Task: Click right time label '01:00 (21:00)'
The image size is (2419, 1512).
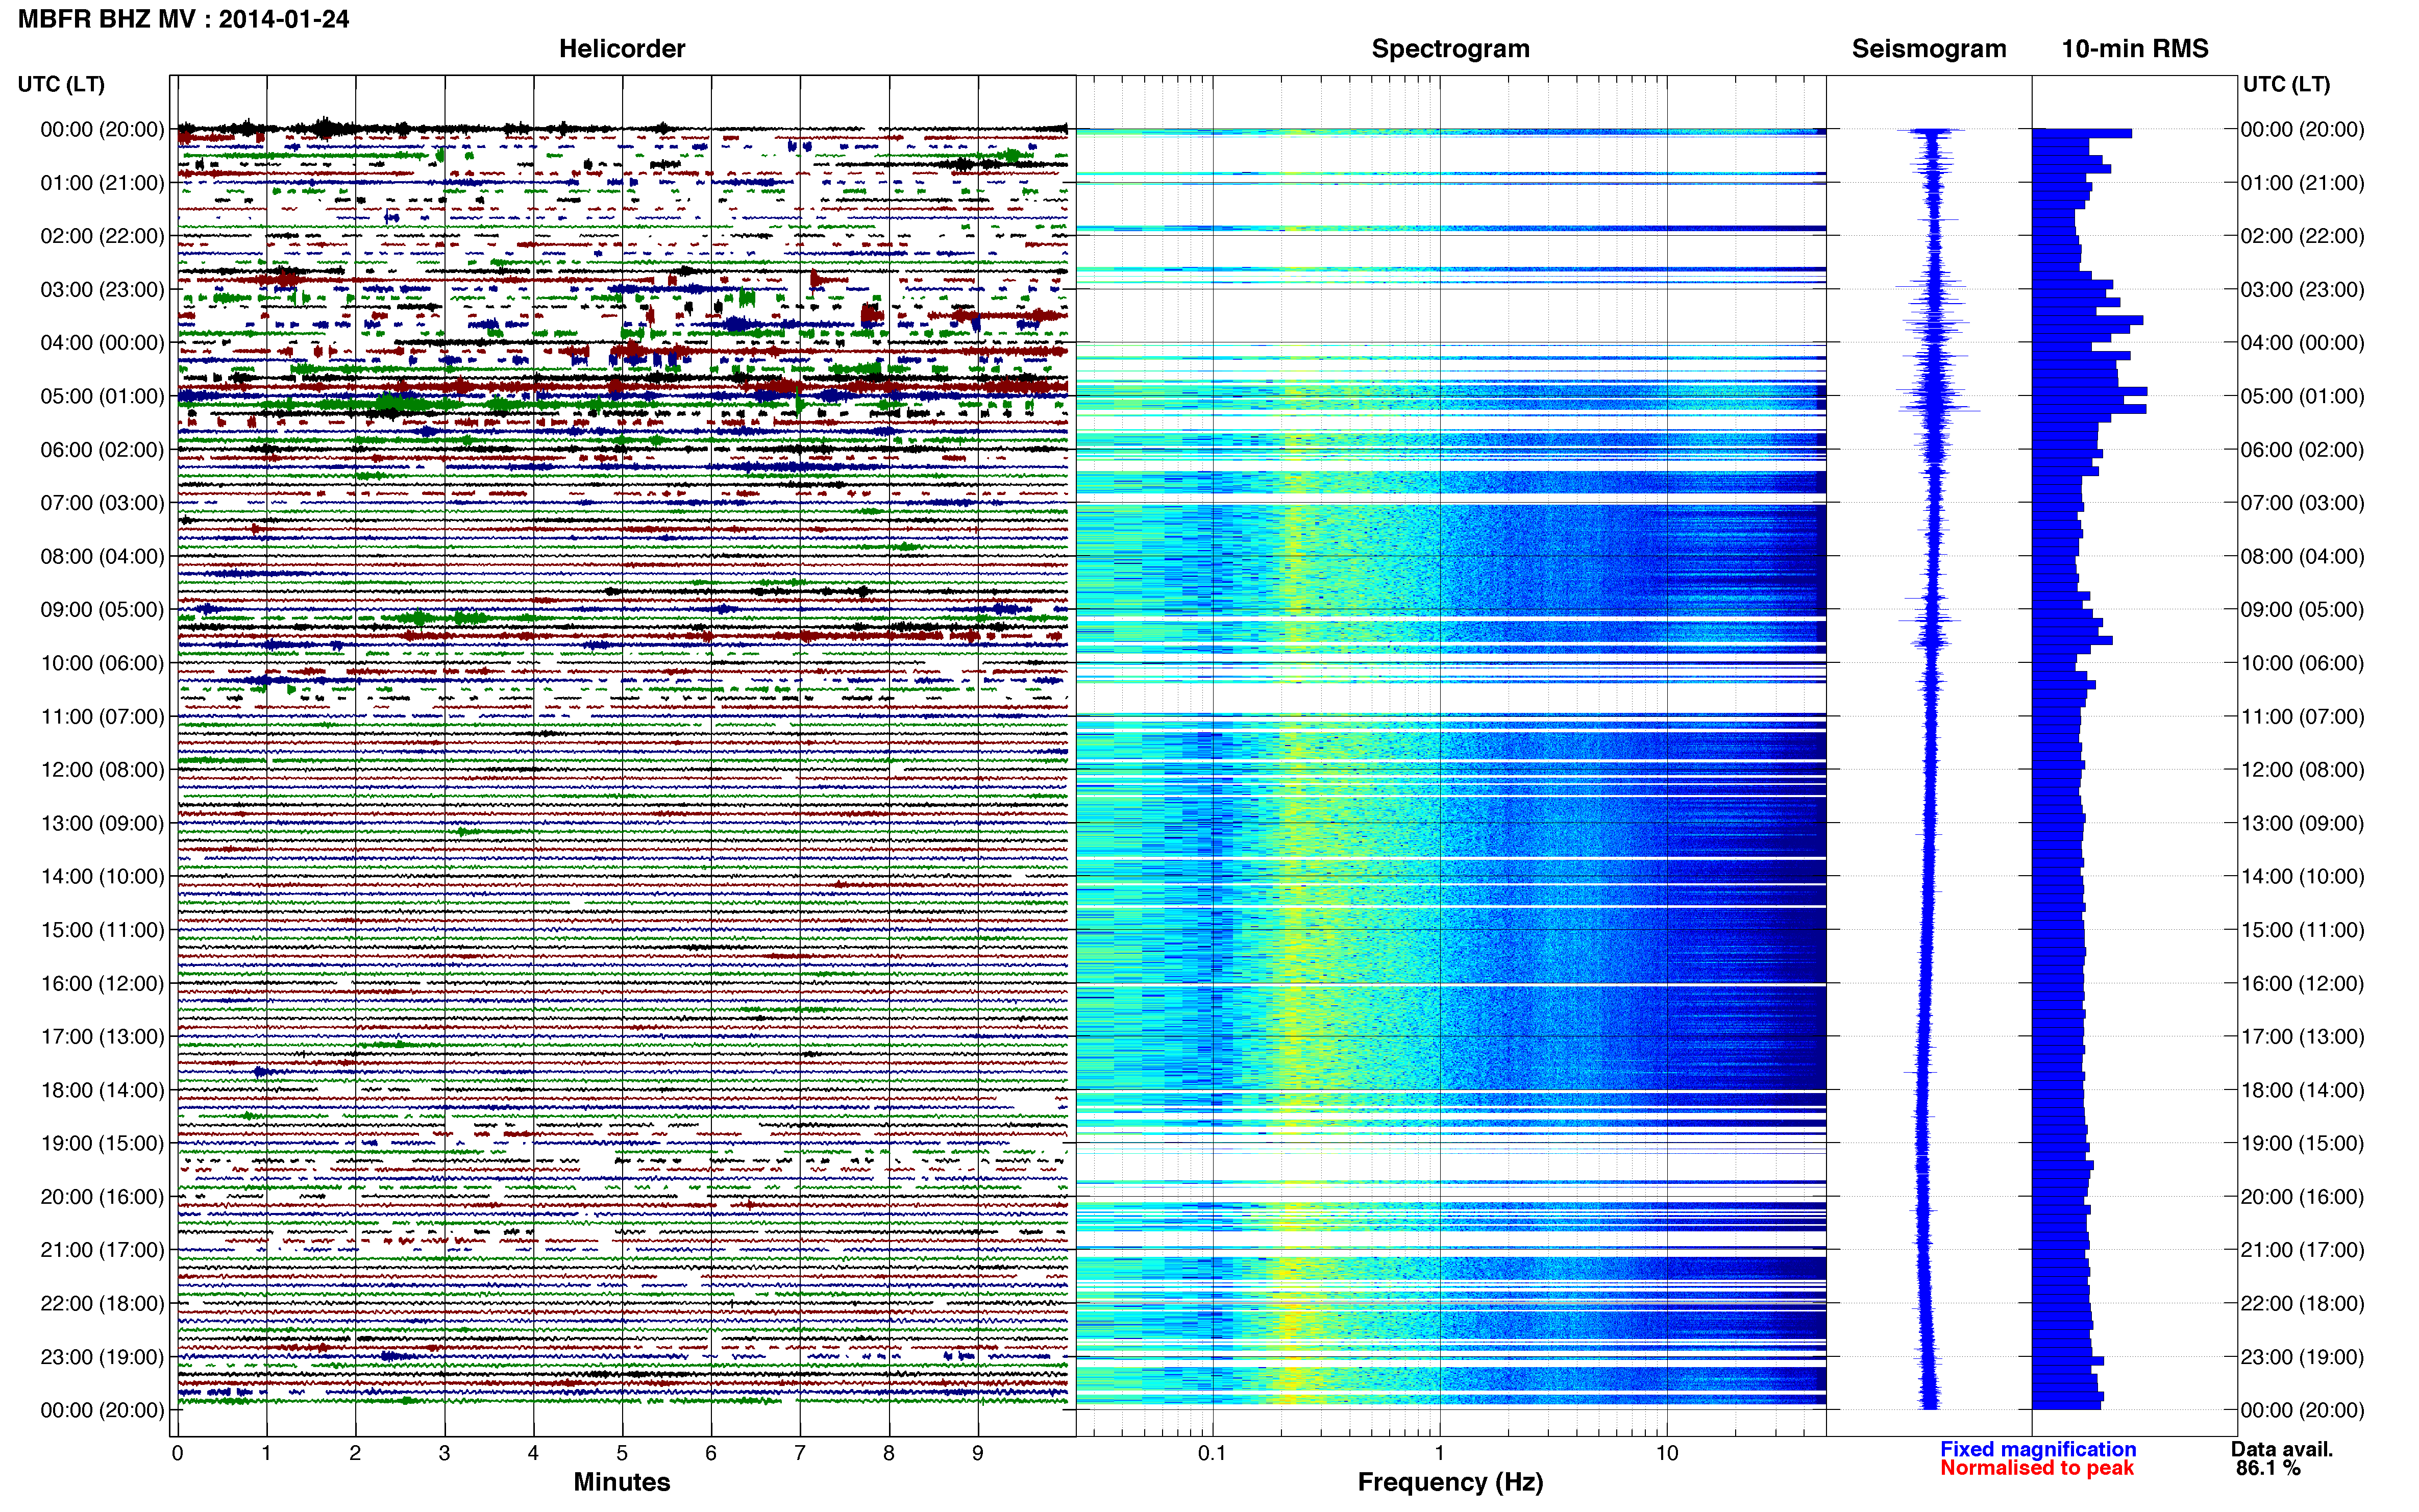Action: pos(2302,183)
